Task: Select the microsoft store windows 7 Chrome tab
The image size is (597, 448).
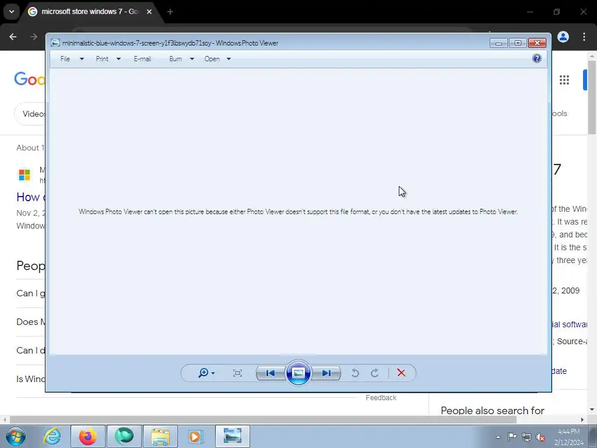Action: (x=89, y=12)
